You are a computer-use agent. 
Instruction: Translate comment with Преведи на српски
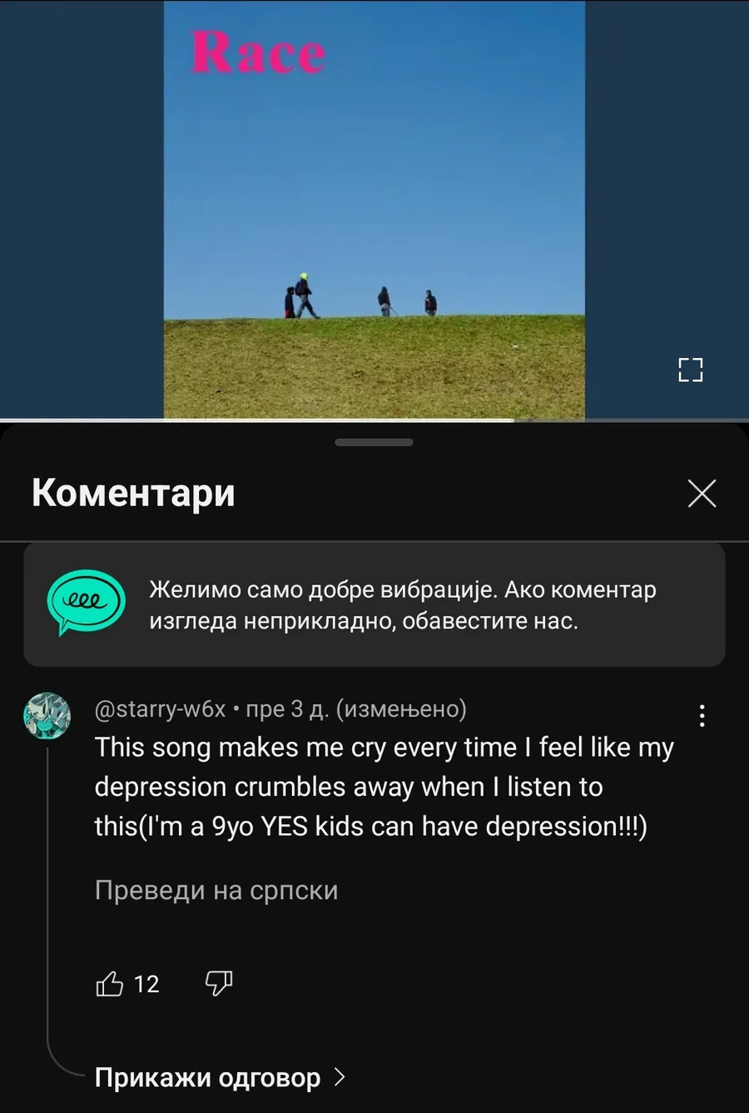coord(216,890)
